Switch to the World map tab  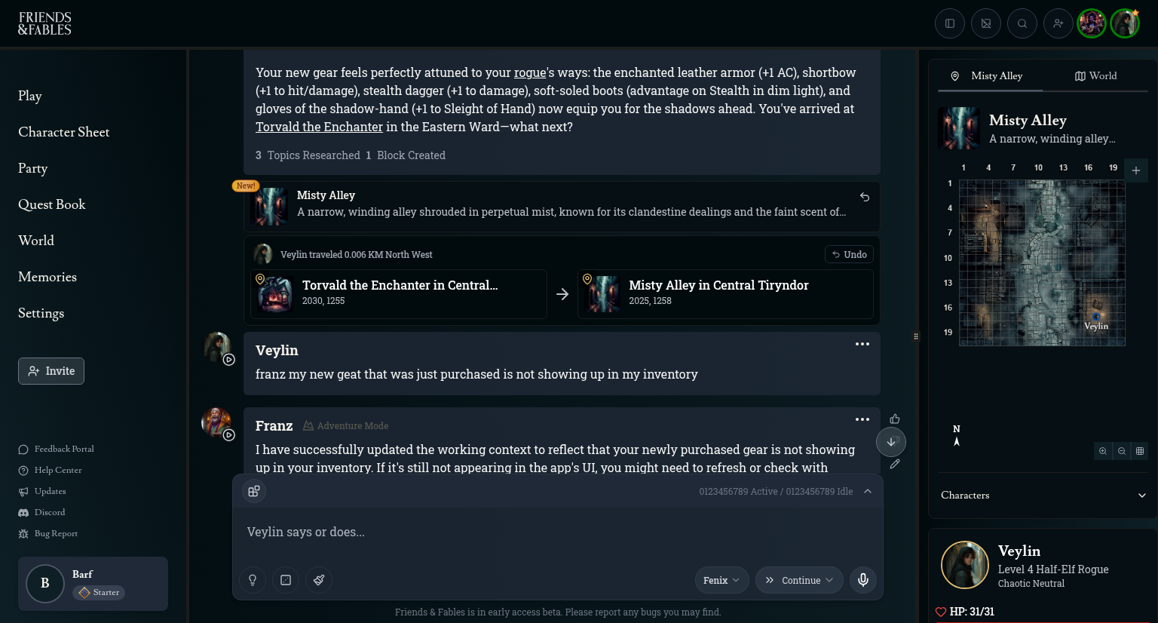[1095, 76]
